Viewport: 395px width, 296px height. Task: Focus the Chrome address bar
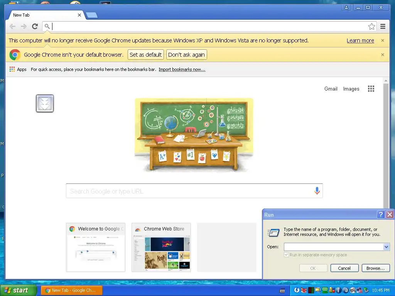[209, 26]
